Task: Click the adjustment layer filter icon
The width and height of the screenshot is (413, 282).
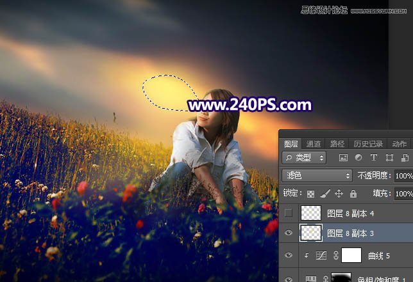Action: [x=358, y=157]
